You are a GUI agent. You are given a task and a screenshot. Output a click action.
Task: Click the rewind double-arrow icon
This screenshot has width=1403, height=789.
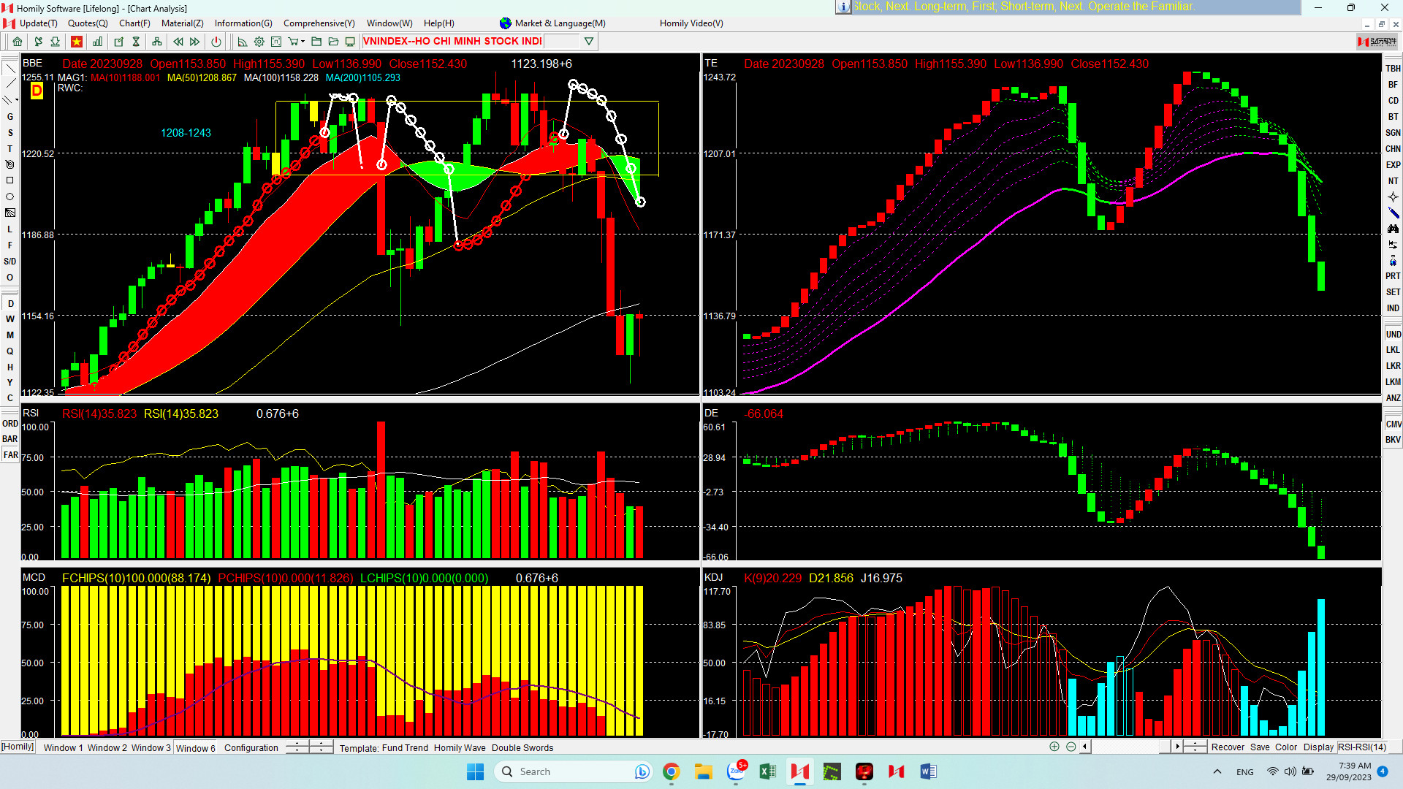[178, 42]
